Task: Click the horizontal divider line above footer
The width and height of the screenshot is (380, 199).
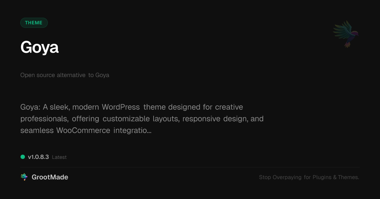Action: pos(190,167)
